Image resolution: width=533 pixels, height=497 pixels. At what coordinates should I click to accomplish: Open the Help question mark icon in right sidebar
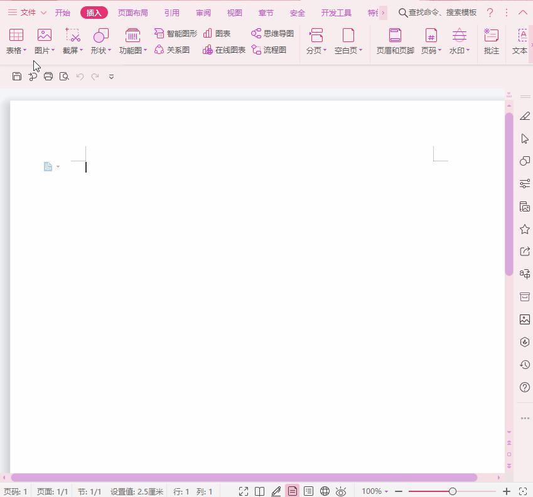tap(524, 387)
